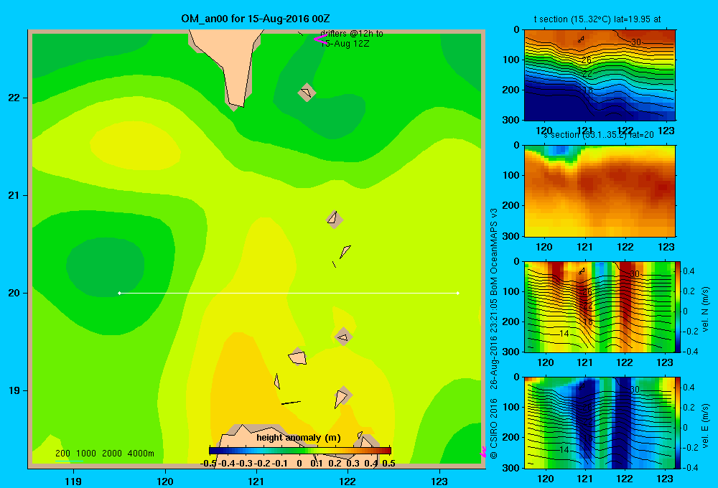This screenshot has width=718, height=488.
Task: Click depth label '100' on the temperature section axis
Action: pyautogui.click(x=511, y=60)
